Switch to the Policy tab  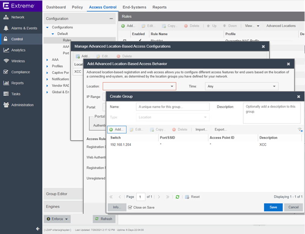[x=77, y=7]
